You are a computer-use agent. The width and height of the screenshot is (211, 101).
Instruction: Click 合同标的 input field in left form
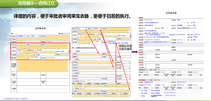[x=42, y=47]
